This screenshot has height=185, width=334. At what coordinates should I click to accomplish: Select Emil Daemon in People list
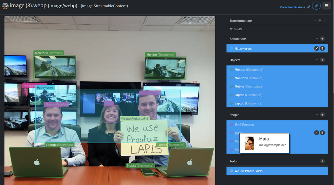(x=244, y=124)
